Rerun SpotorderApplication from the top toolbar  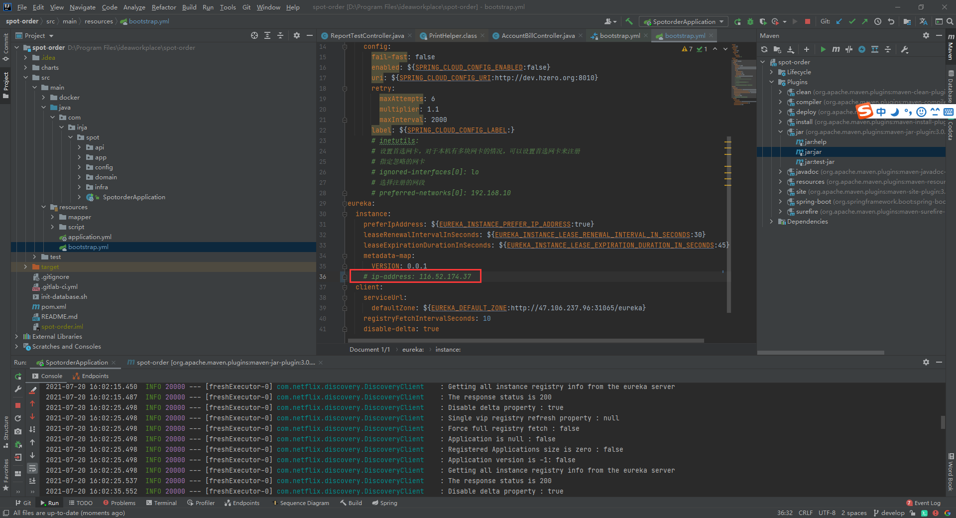[x=738, y=21]
